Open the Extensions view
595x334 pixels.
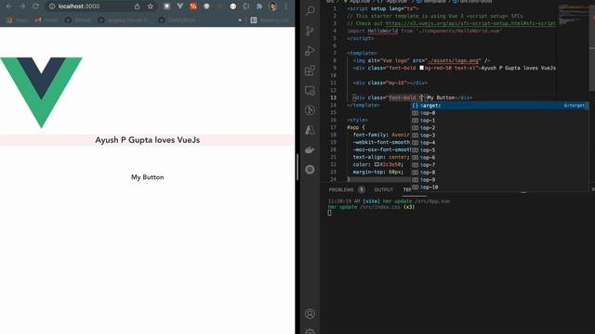(x=310, y=71)
